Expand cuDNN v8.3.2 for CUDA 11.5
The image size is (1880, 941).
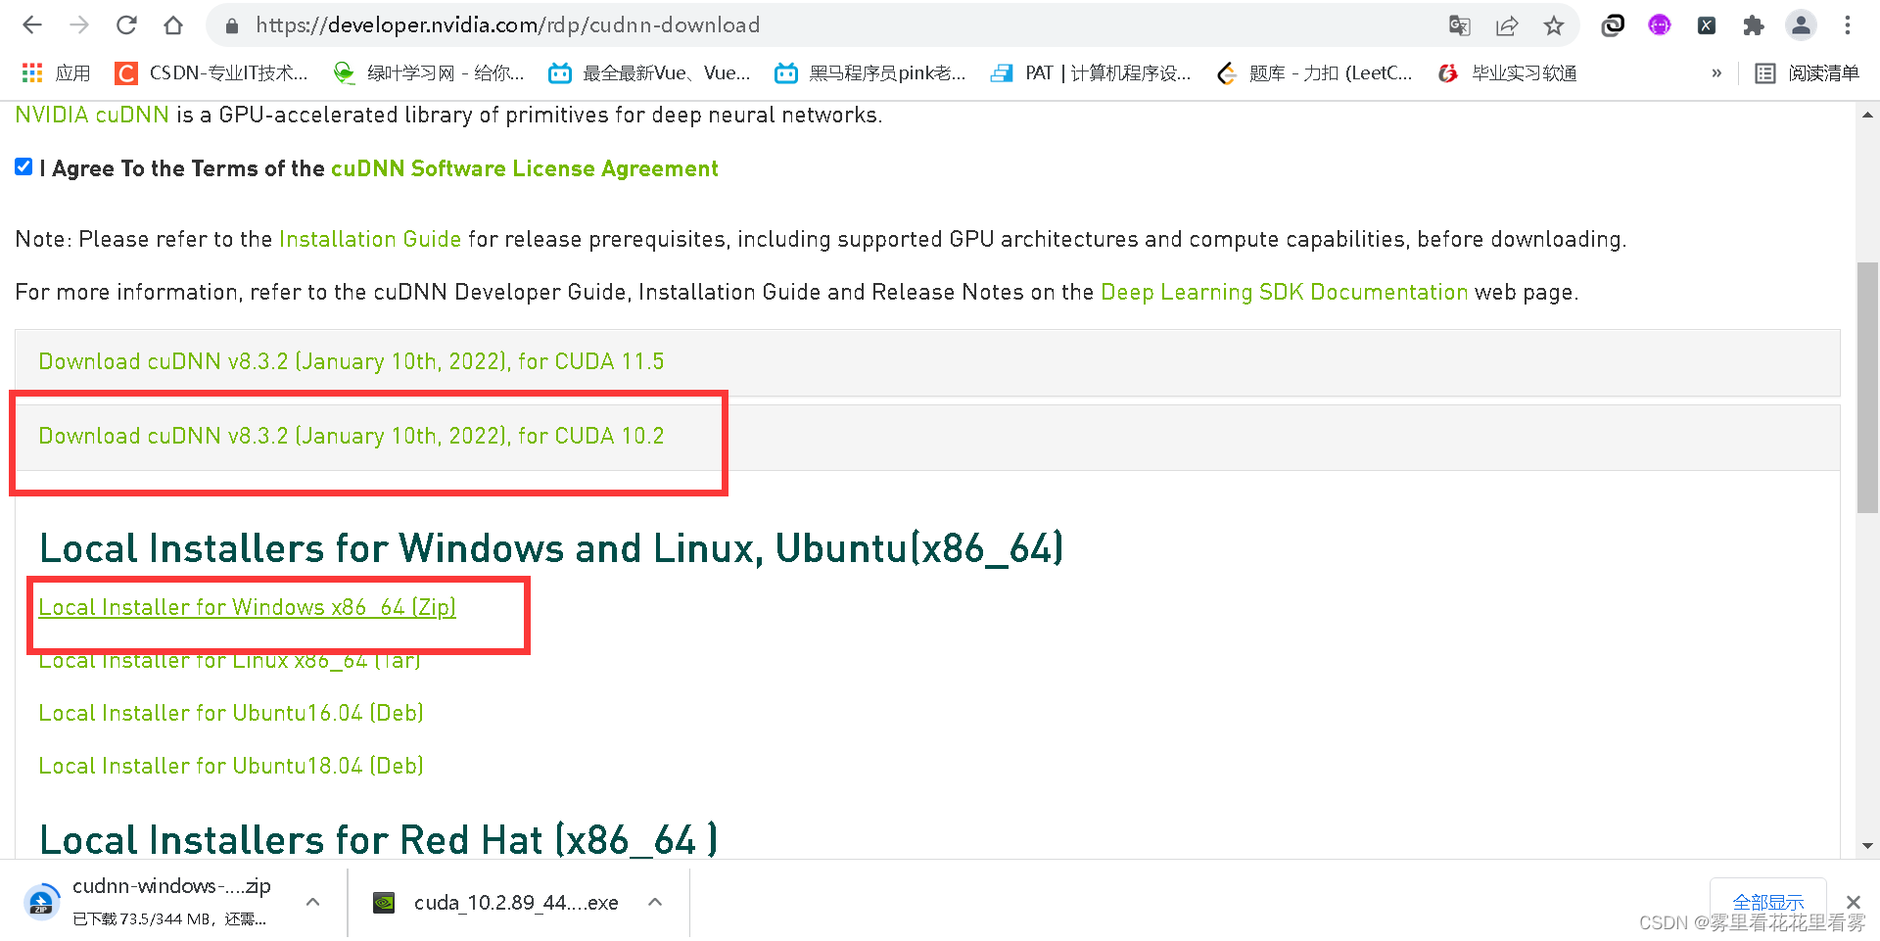click(352, 362)
